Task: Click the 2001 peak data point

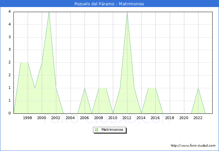Action: point(49,12)
